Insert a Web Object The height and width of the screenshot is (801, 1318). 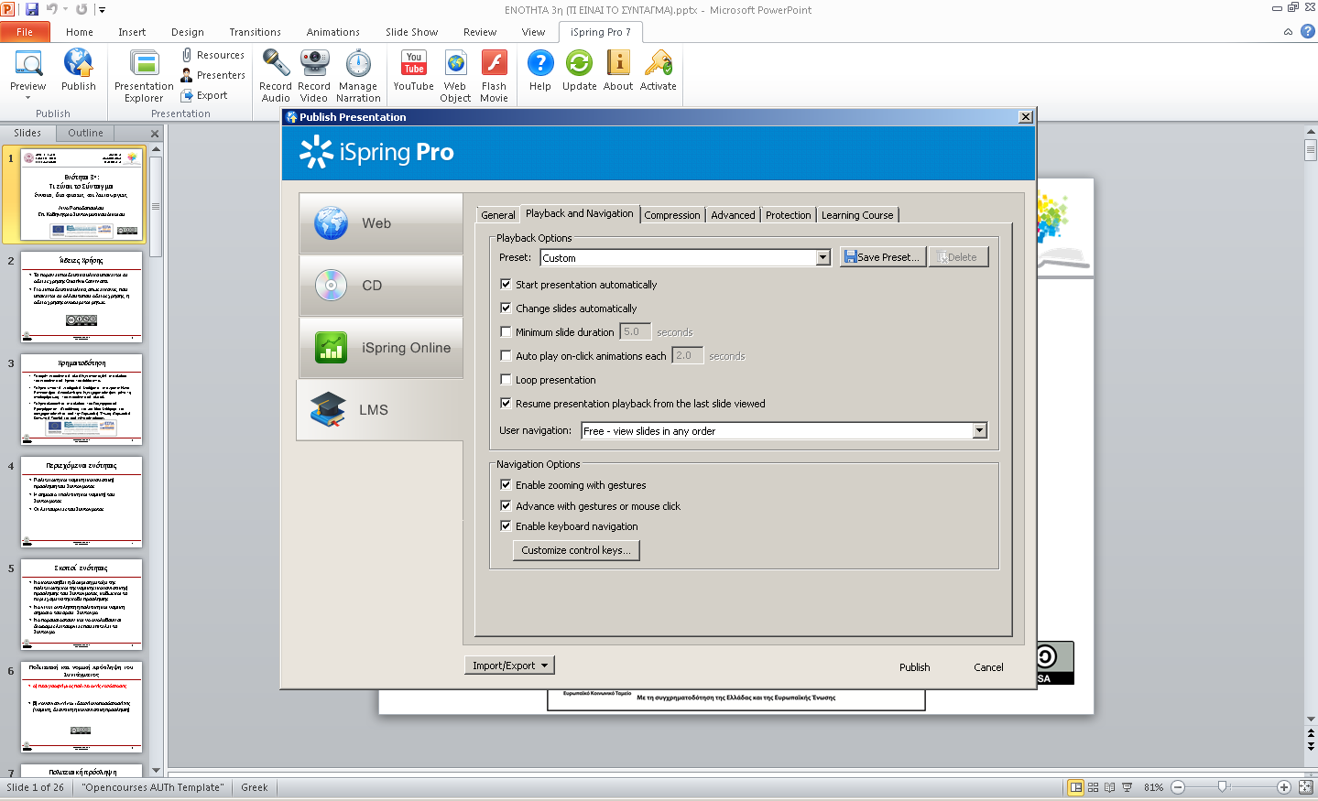[x=455, y=75]
